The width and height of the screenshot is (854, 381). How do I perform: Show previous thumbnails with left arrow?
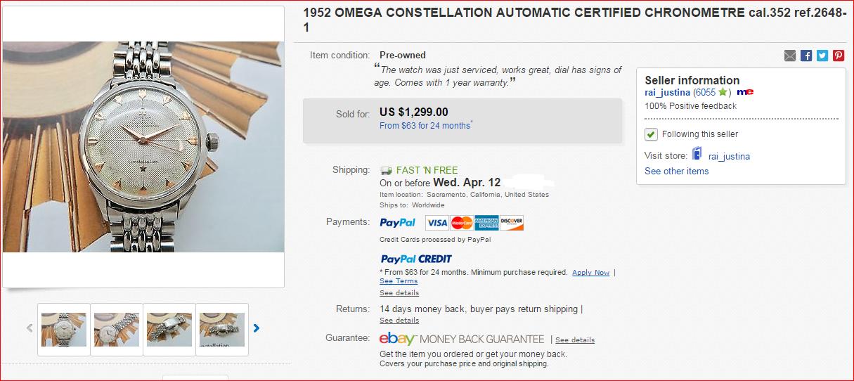pyautogui.click(x=30, y=328)
